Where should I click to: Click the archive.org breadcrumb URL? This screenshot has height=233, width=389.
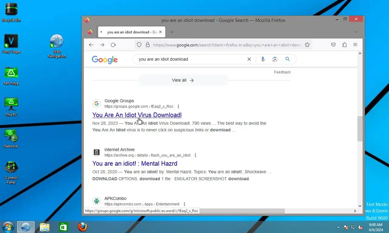point(147,155)
